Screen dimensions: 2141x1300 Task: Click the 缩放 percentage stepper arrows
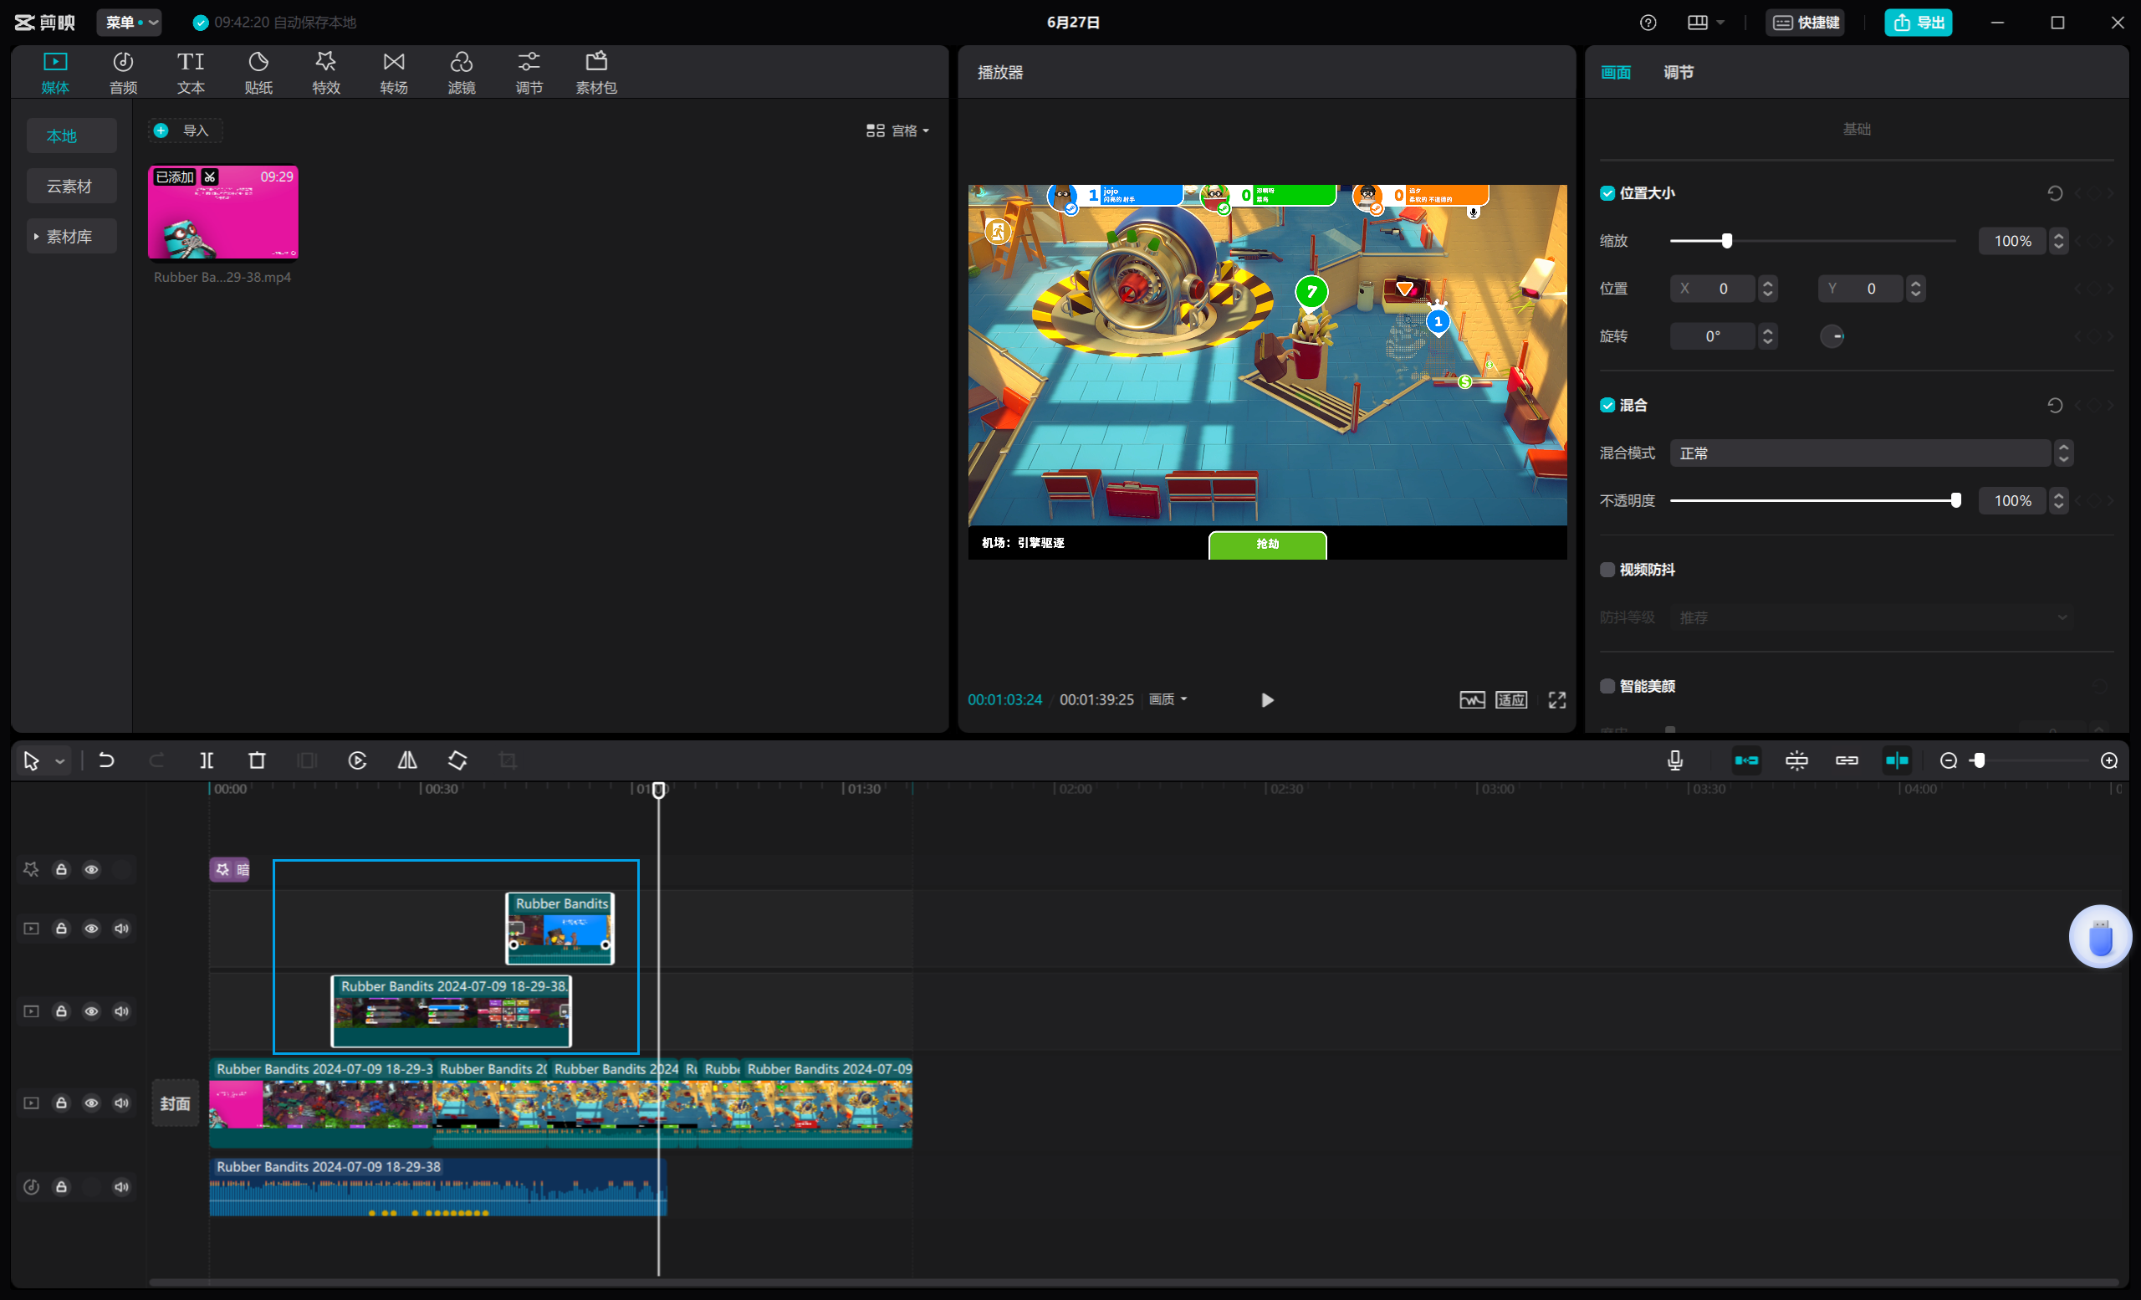point(2058,241)
